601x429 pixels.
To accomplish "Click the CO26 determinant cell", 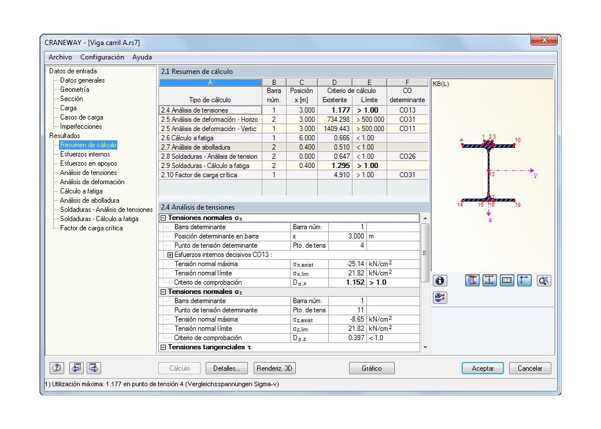I will (407, 156).
